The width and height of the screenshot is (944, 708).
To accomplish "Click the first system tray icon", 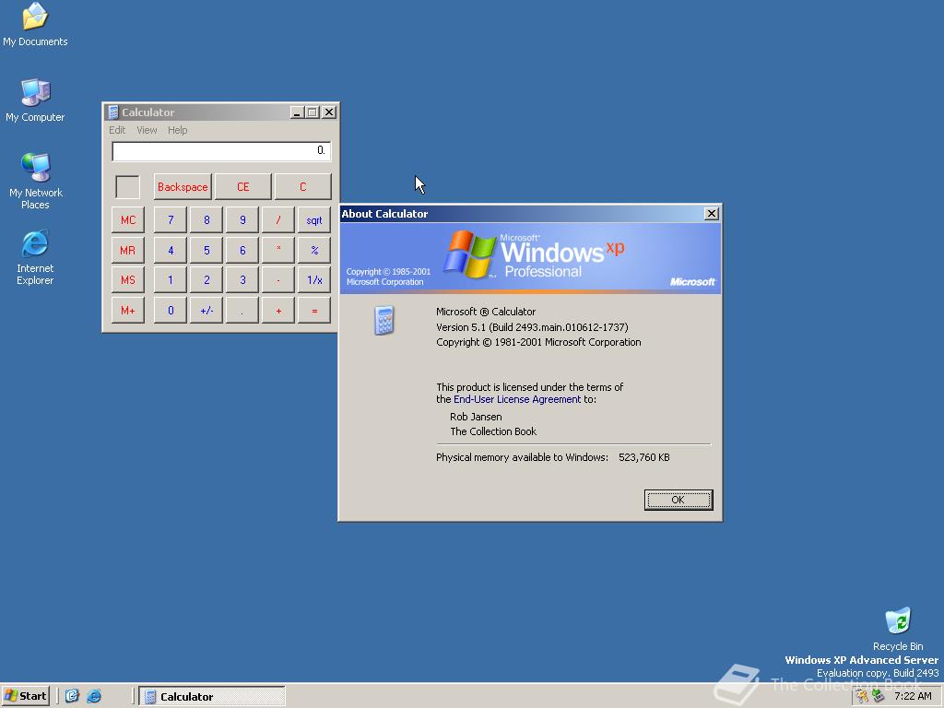I will (x=862, y=696).
